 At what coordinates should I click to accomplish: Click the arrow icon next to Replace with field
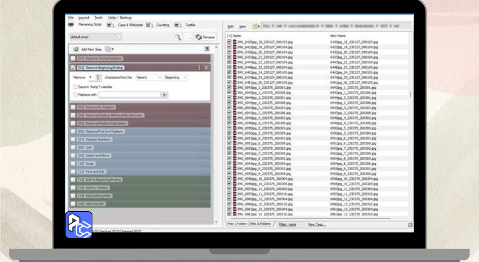click(x=164, y=95)
